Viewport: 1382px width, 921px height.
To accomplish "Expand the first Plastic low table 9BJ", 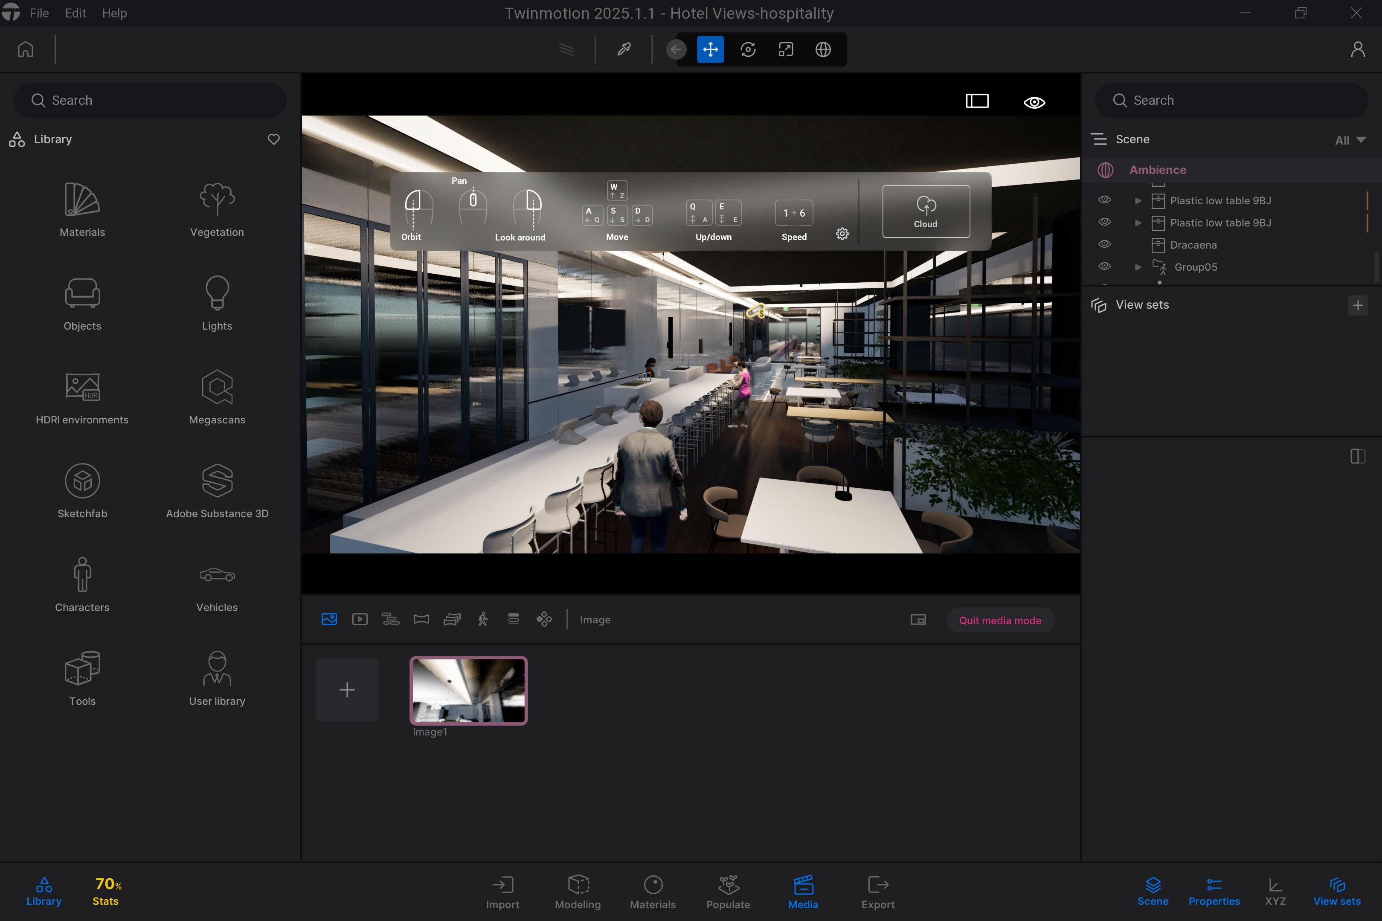I will 1138,201.
